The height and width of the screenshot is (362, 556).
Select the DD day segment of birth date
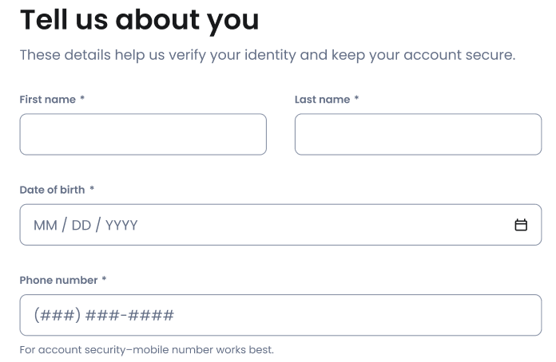point(81,226)
